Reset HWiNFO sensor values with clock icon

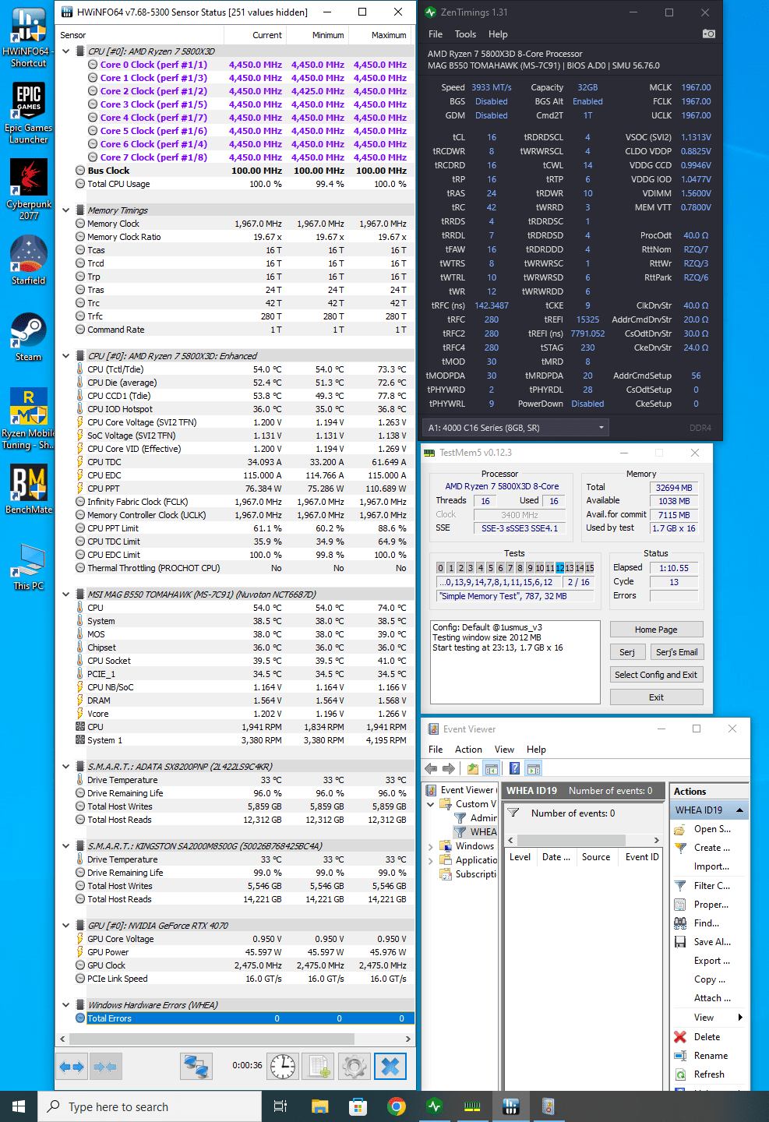283,1066
